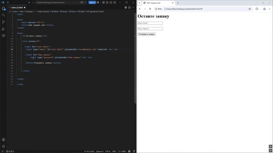Reload the page in Chrome
Image resolution: width=273 pixels, height=153 pixels.
point(150,9)
